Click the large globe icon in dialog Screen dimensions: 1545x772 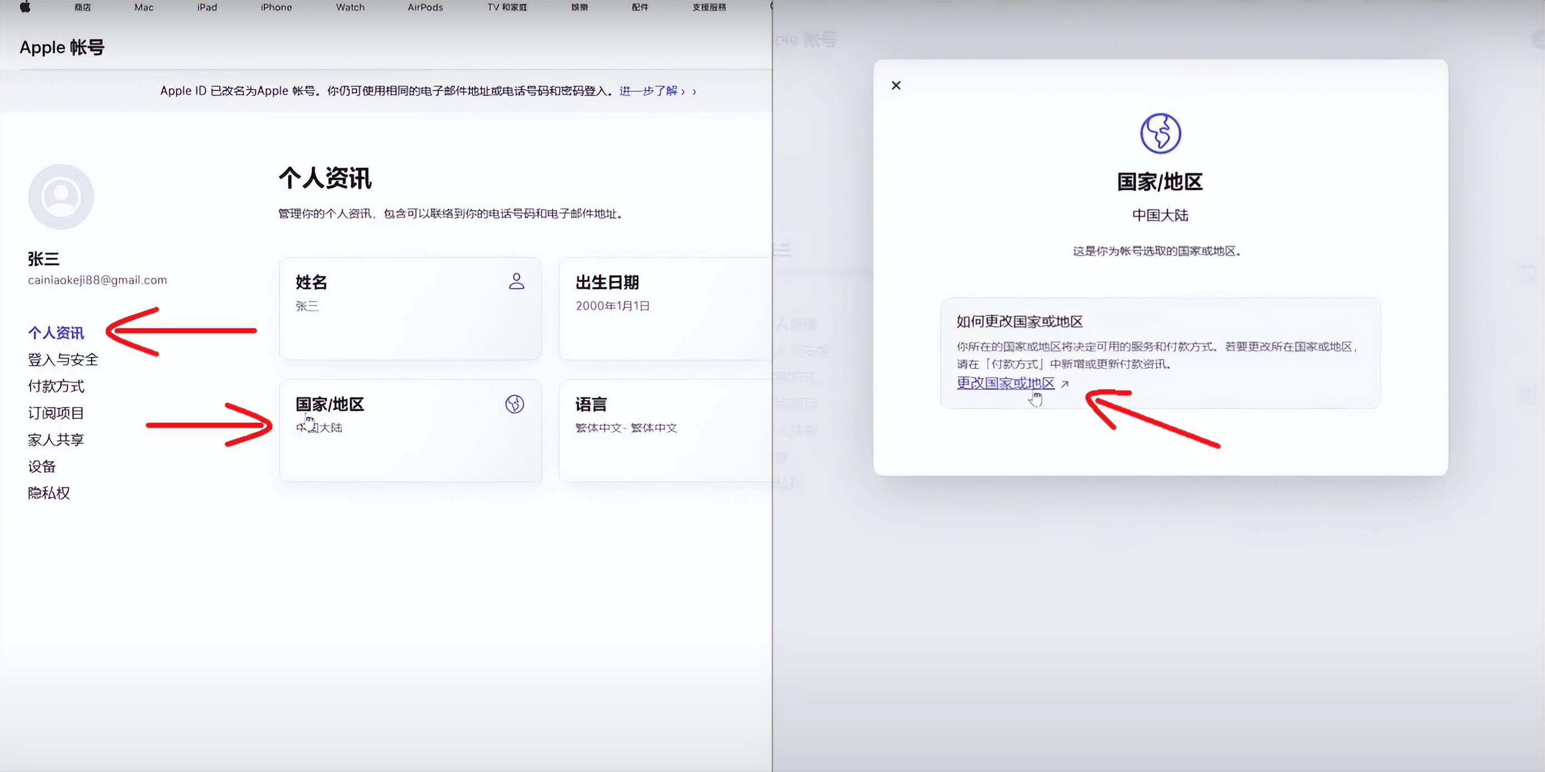point(1160,133)
